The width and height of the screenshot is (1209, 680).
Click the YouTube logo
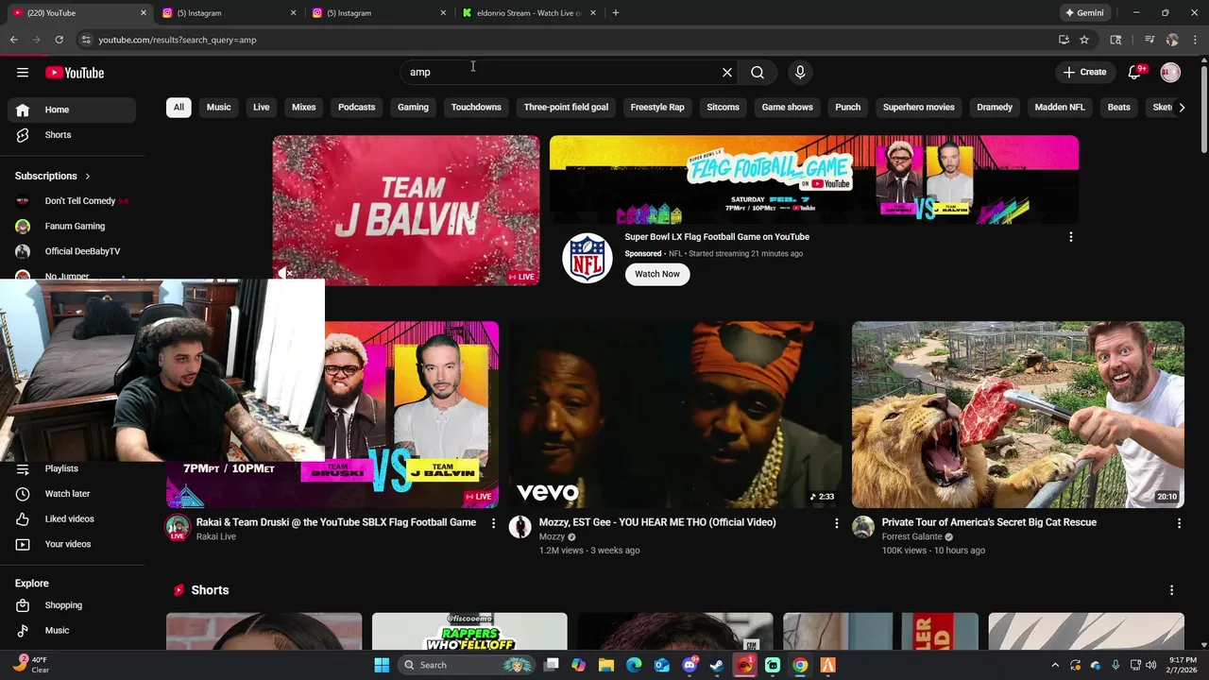[75, 73]
